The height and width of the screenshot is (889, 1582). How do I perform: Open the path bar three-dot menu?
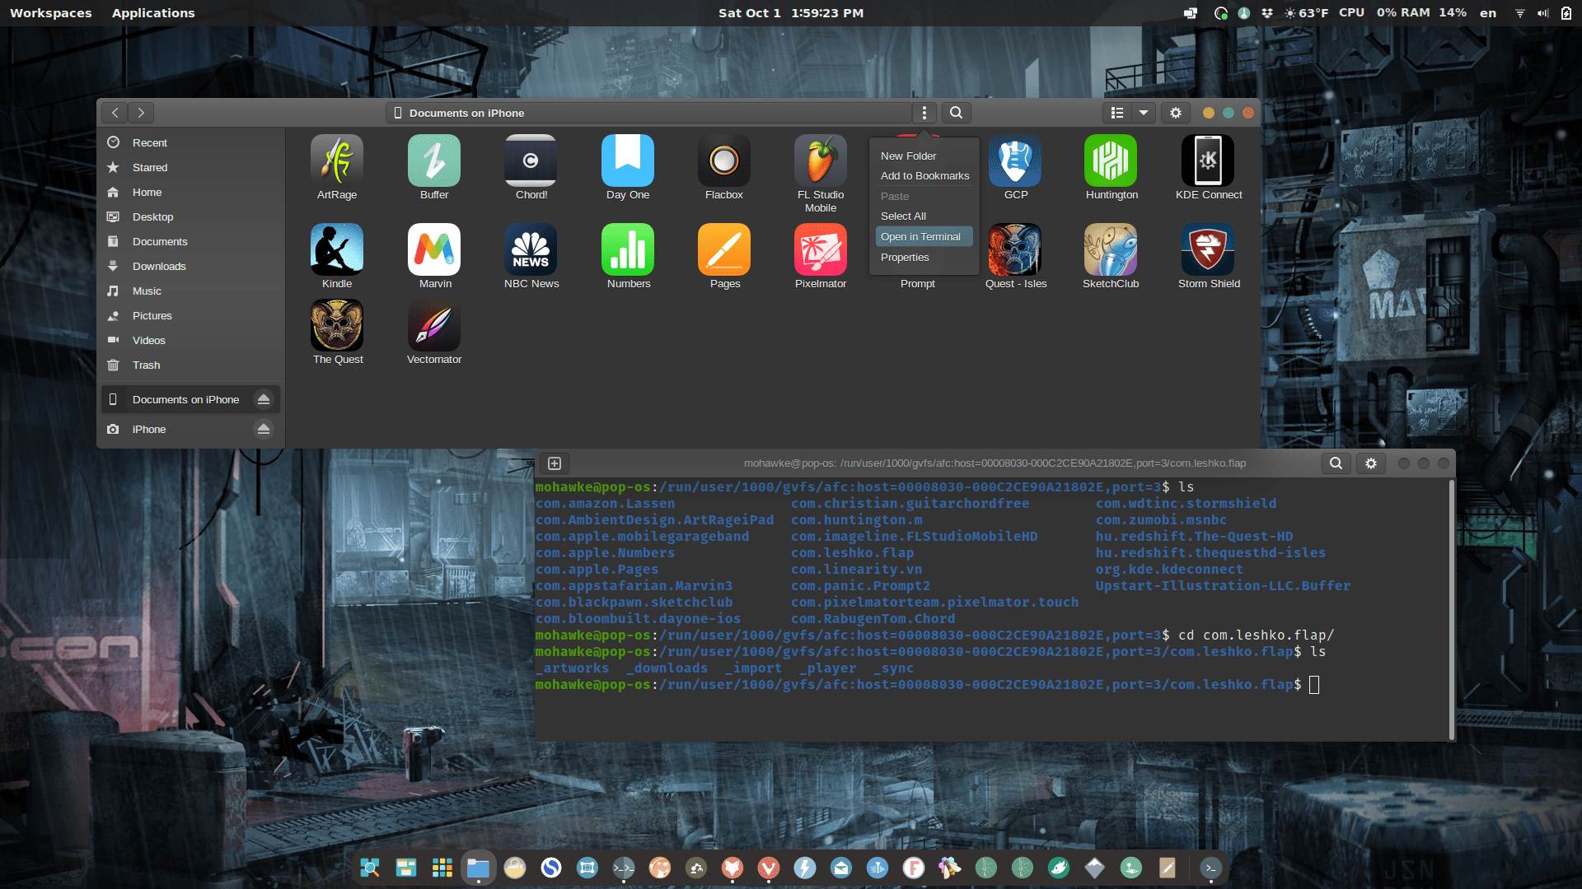click(924, 113)
